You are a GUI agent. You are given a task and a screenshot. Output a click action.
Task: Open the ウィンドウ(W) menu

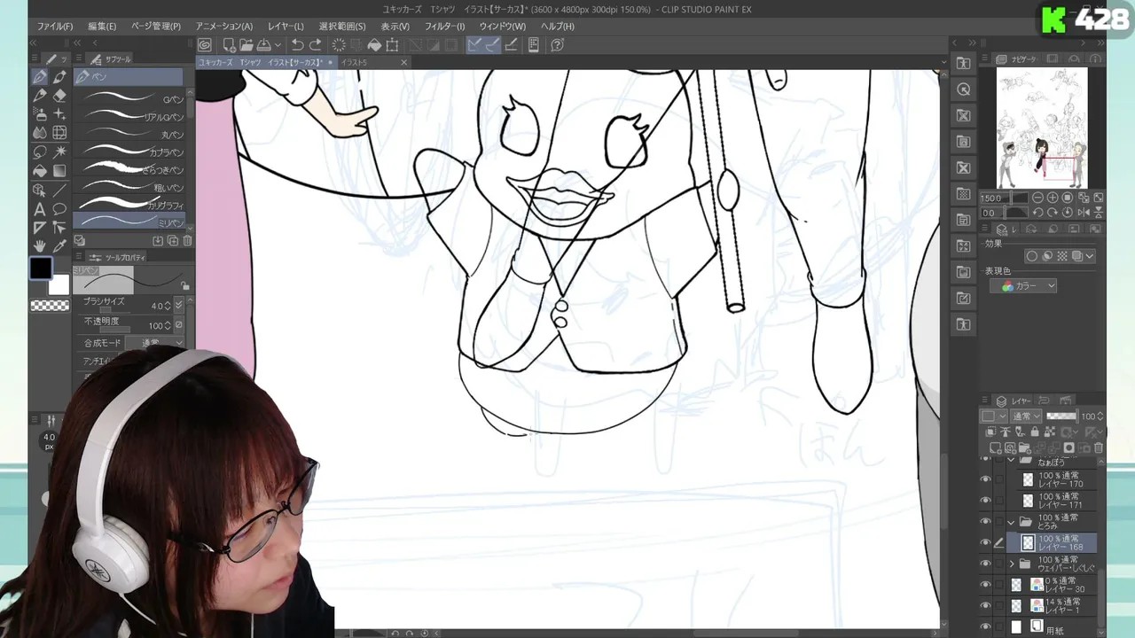tap(503, 27)
